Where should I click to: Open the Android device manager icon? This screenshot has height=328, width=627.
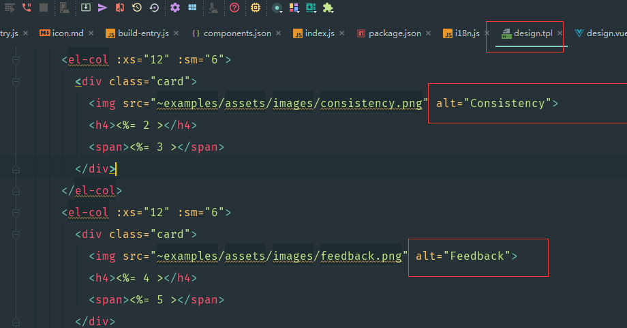click(64, 8)
